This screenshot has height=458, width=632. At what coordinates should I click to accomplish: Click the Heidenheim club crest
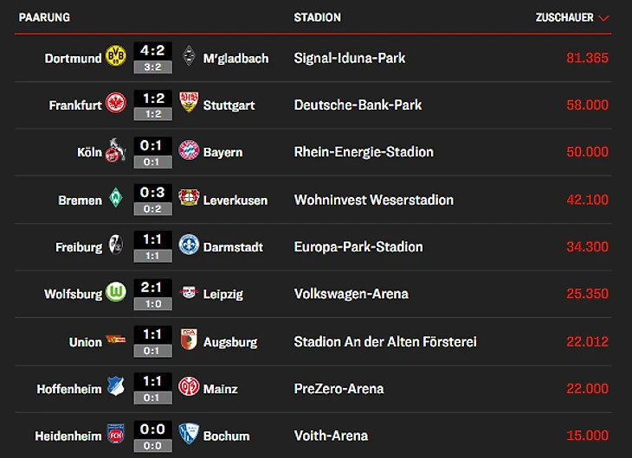[115, 435]
